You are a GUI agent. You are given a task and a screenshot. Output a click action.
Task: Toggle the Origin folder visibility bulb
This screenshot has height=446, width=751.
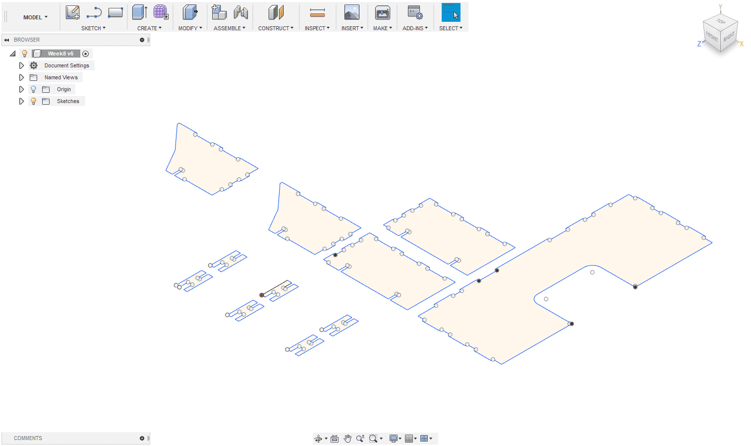point(33,89)
